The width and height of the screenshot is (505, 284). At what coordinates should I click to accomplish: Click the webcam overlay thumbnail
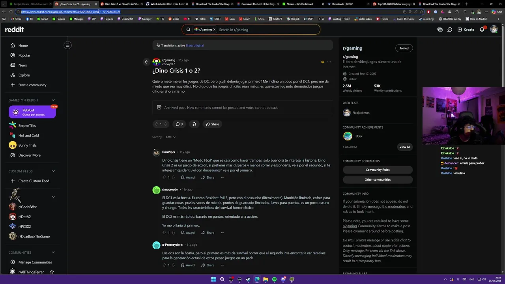point(463,116)
